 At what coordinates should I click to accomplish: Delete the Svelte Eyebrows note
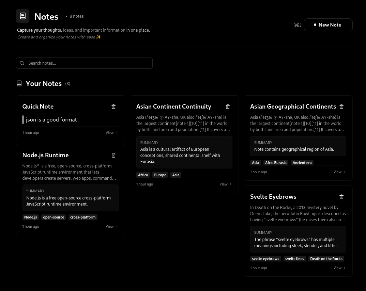tap(341, 197)
